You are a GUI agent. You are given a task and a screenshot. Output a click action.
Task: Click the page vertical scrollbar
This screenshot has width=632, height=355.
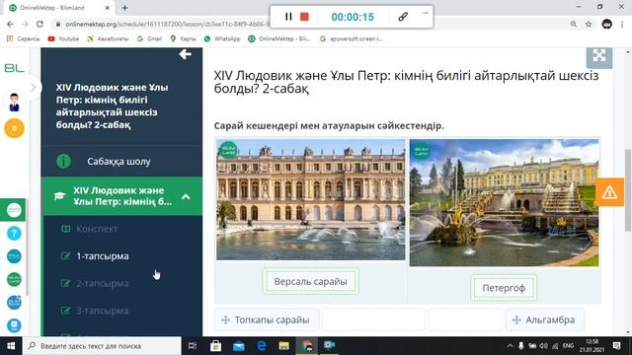click(x=628, y=190)
